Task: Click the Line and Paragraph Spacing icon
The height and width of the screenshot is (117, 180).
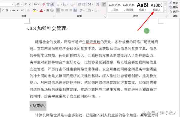Action: tap(81, 10)
